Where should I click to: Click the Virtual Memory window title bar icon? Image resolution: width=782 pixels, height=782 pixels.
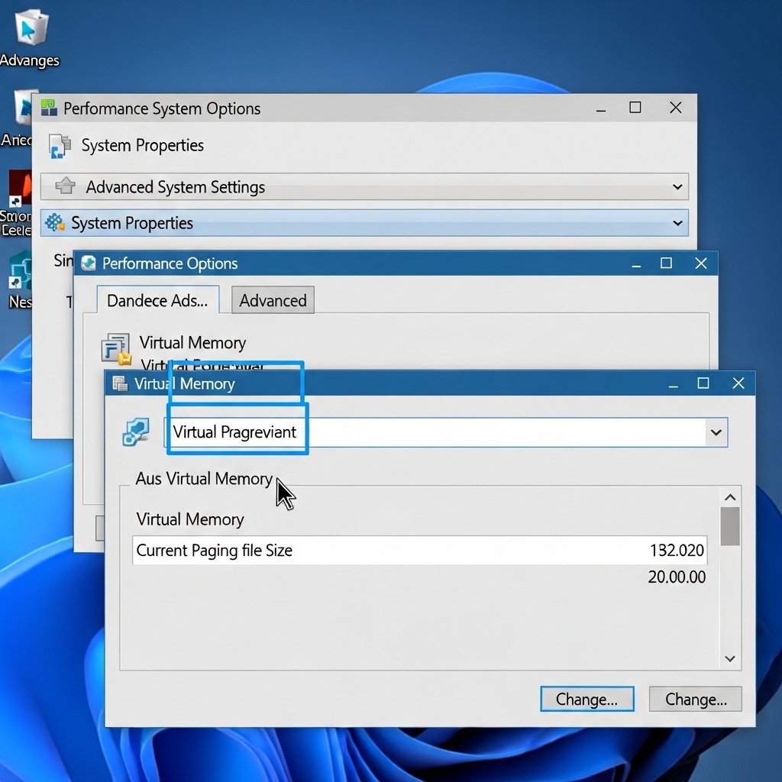120,383
